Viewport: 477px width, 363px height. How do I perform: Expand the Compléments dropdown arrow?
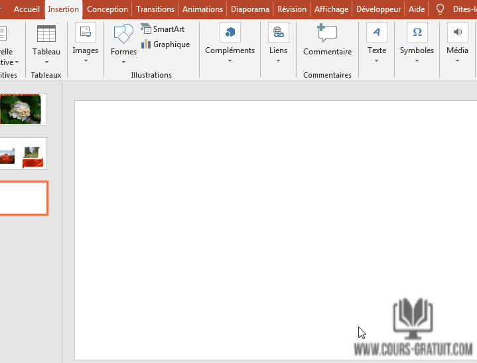(230, 61)
